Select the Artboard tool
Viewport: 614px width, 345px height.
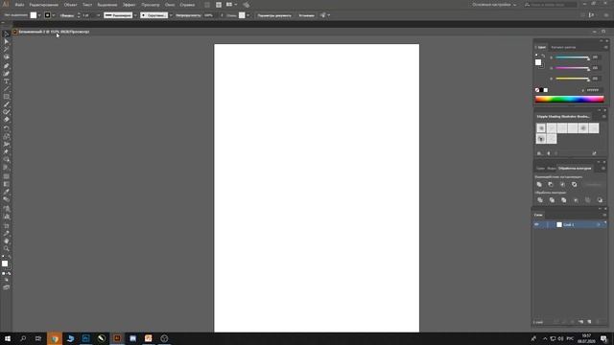[7, 226]
